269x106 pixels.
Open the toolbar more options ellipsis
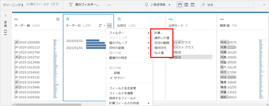pos(109,5)
